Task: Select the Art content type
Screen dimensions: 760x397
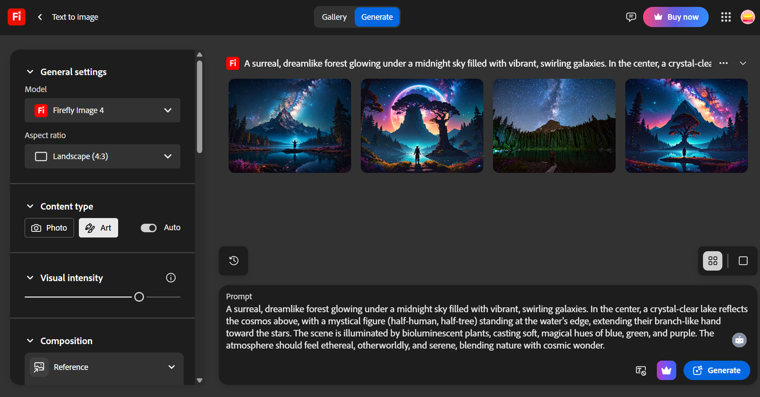Action: coord(99,228)
